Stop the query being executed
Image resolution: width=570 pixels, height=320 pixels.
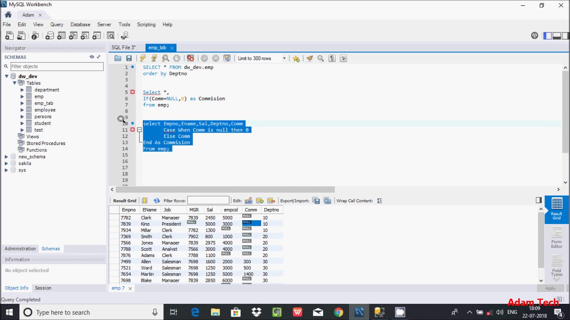point(177,58)
